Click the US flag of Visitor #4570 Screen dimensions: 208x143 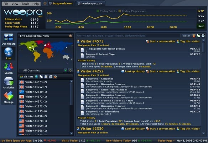[22, 121]
